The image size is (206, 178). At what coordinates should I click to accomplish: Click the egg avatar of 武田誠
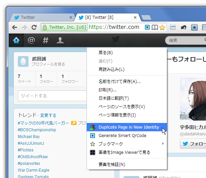coord(23,61)
